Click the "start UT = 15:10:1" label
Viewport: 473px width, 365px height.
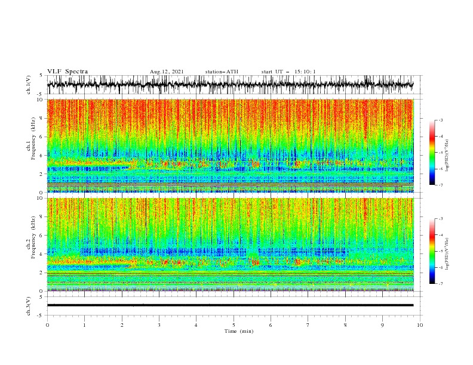pos(288,72)
